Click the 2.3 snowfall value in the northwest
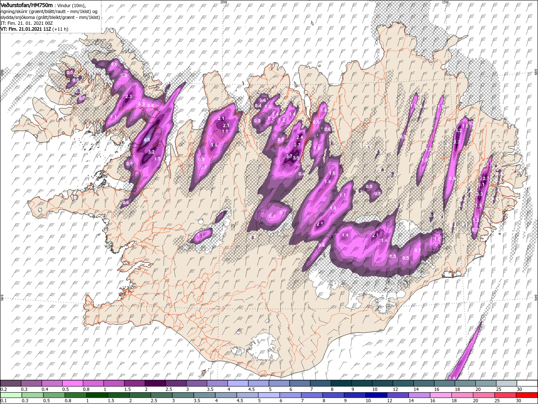538x404 pixels. coord(129,96)
